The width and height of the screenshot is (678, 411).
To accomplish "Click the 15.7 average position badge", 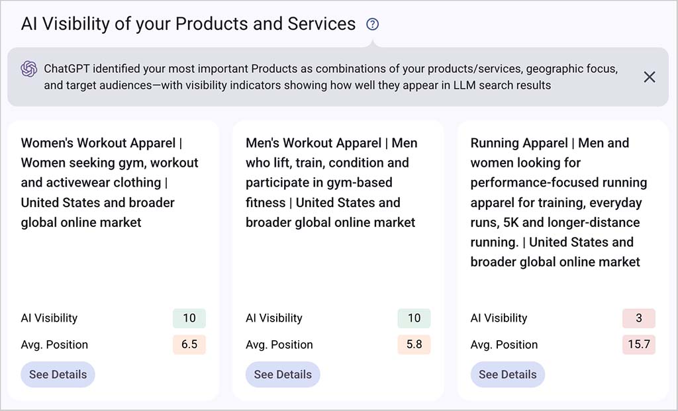I will click(639, 344).
